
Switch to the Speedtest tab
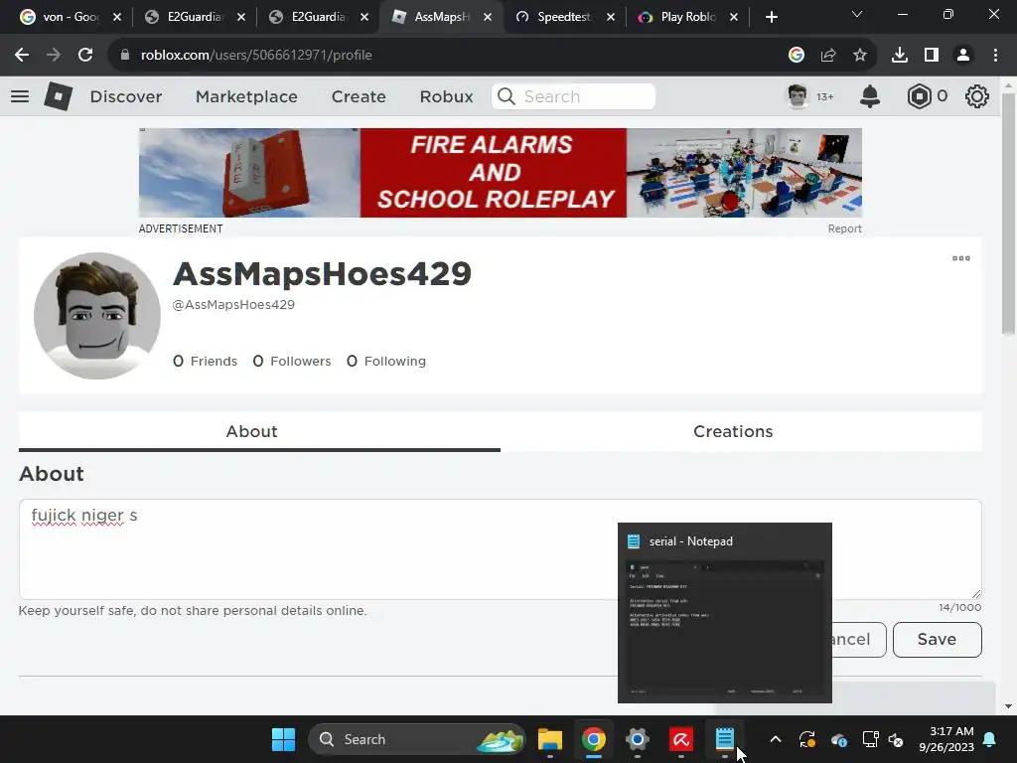click(564, 17)
